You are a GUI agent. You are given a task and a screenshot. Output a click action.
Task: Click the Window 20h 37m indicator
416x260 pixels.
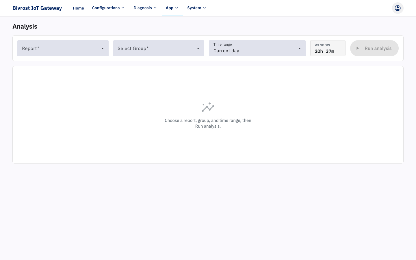(x=328, y=48)
